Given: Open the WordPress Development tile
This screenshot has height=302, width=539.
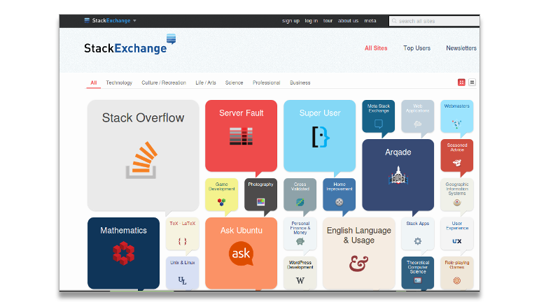Looking at the screenshot, I should (x=300, y=273).
